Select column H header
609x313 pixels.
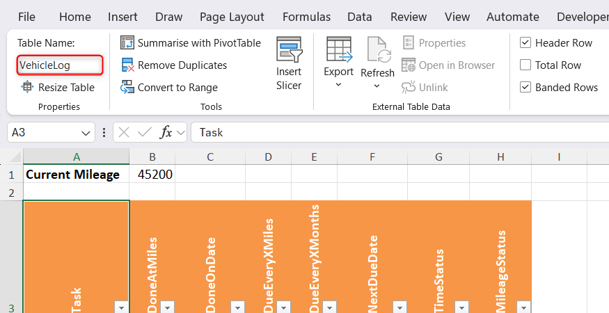pyautogui.click(x=500, y=157)
